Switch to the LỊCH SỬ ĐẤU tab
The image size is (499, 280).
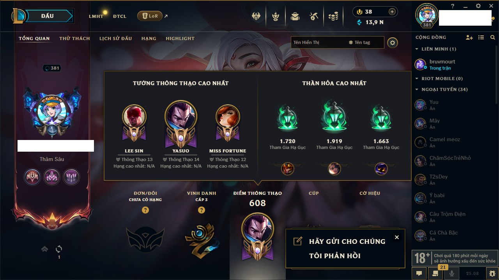pos(115,38)
